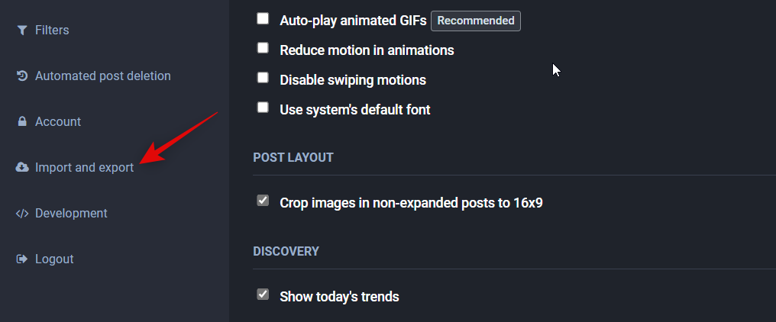The height and width of the screenshot is (322, 776).
Task: Untick the Show today's trends checkbox
Action: (263, 295)
